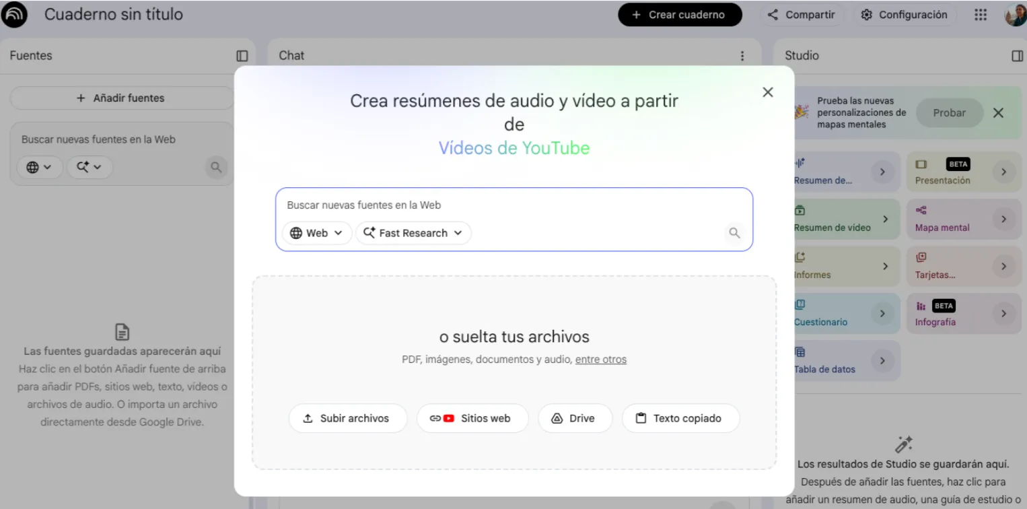Dismiss the mapas mentales promo banner

tap(998, 113)
